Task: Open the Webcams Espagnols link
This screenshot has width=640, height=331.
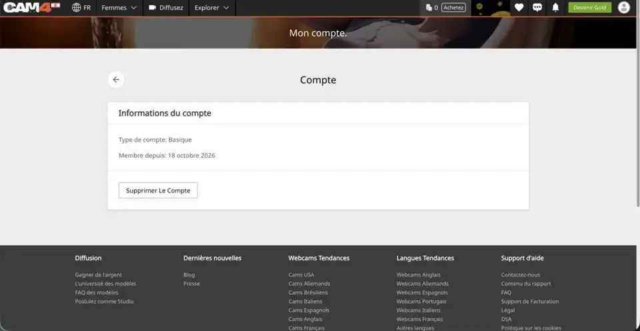Action: pyautogui.click(x=422, y=292)
